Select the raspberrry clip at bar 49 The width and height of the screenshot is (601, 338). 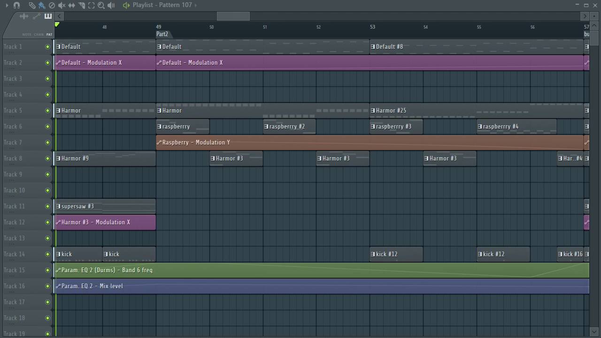[183, 126]
